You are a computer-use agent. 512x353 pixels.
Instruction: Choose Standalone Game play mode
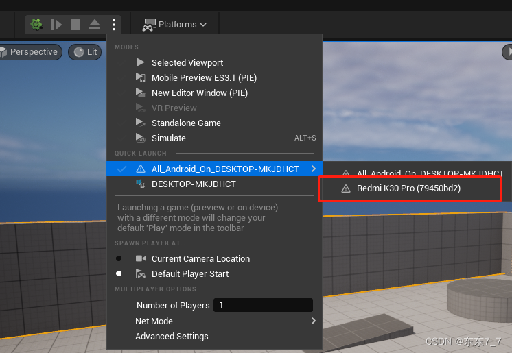(214, 123)
